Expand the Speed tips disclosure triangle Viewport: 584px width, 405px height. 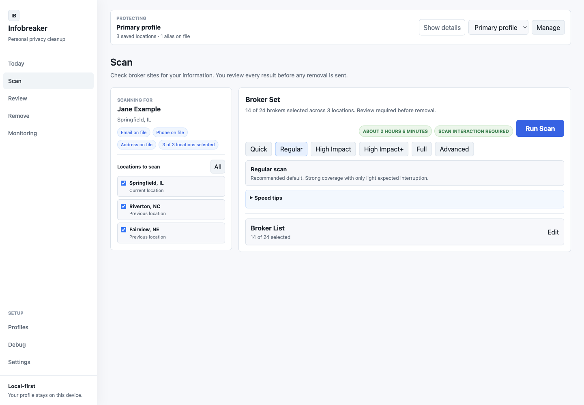click(251, 198)
